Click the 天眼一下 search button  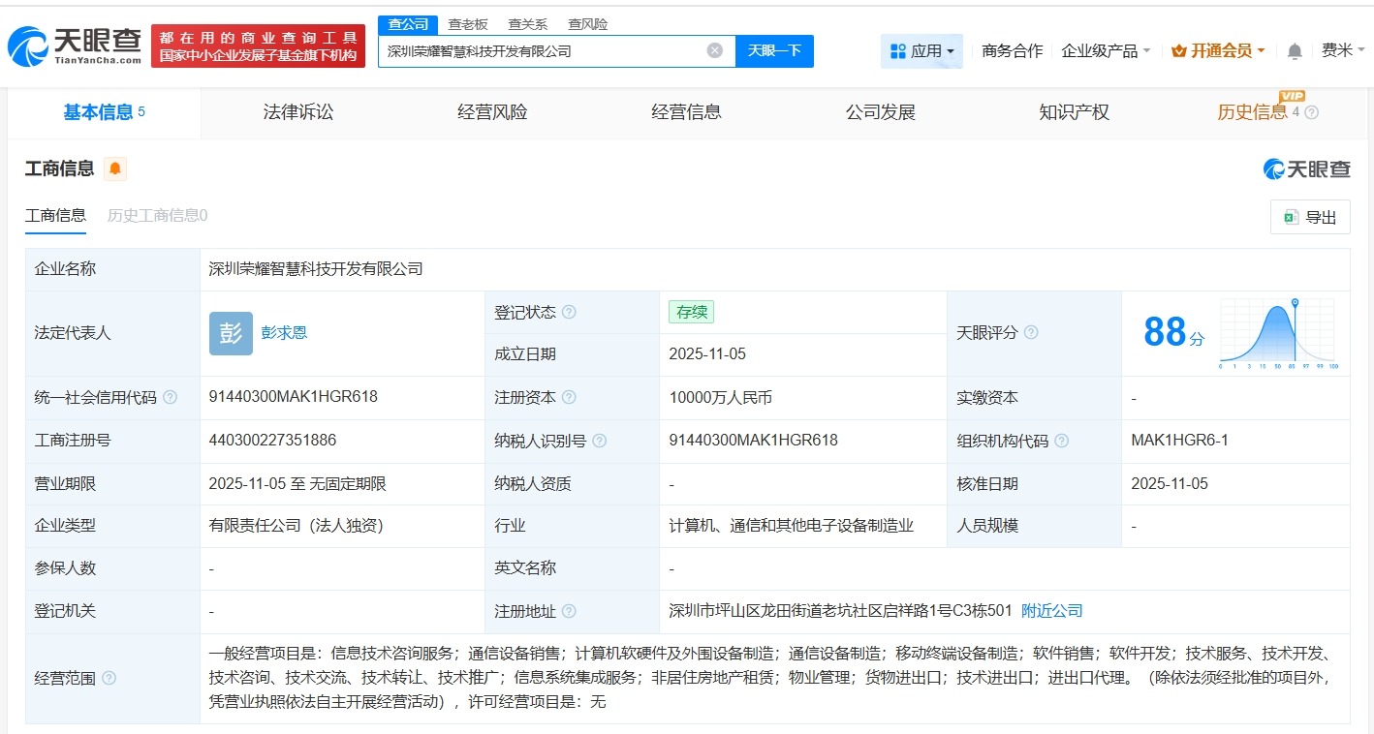(774, 50)
